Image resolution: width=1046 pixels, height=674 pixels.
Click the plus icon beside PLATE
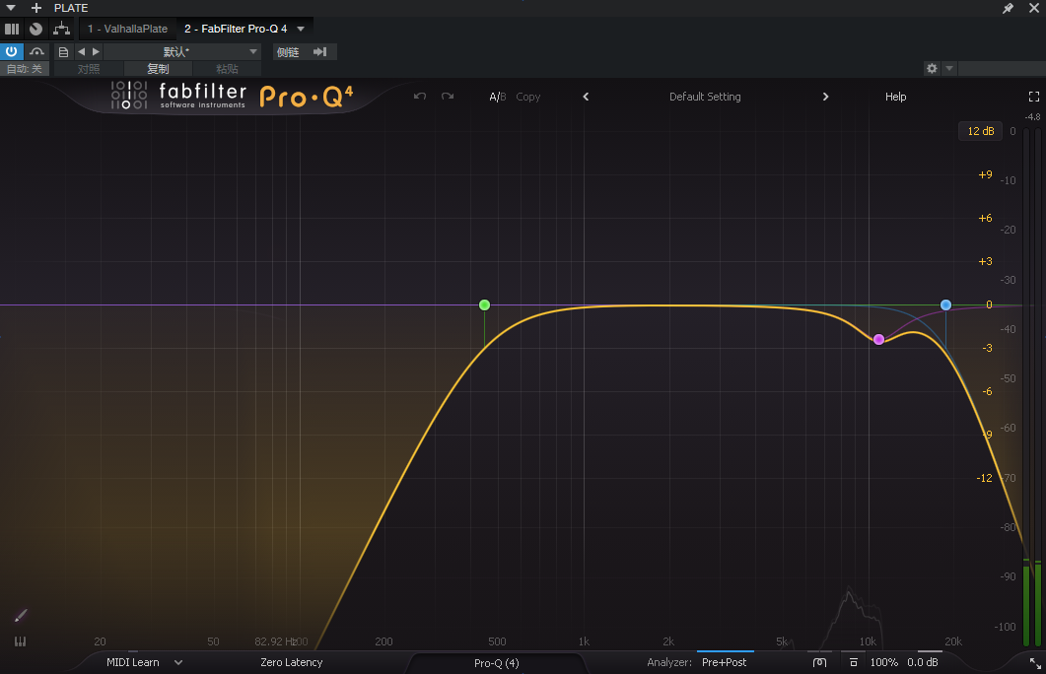[36, 8]
